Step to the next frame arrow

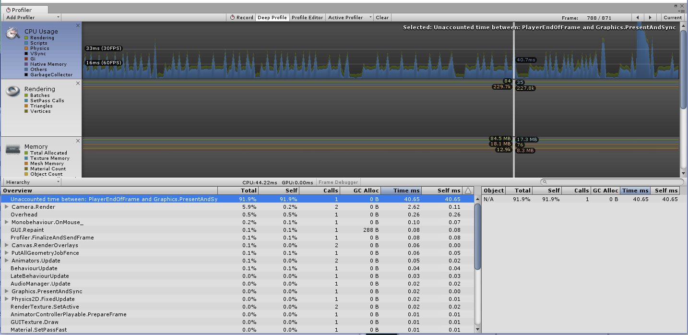650,17
